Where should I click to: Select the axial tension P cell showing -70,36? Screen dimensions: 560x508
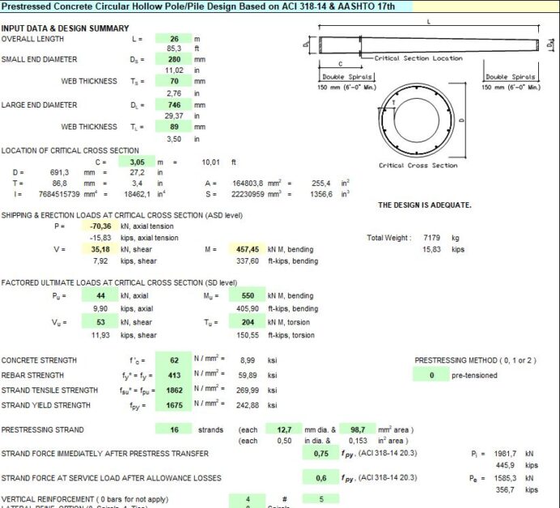(x=100, y=226)
